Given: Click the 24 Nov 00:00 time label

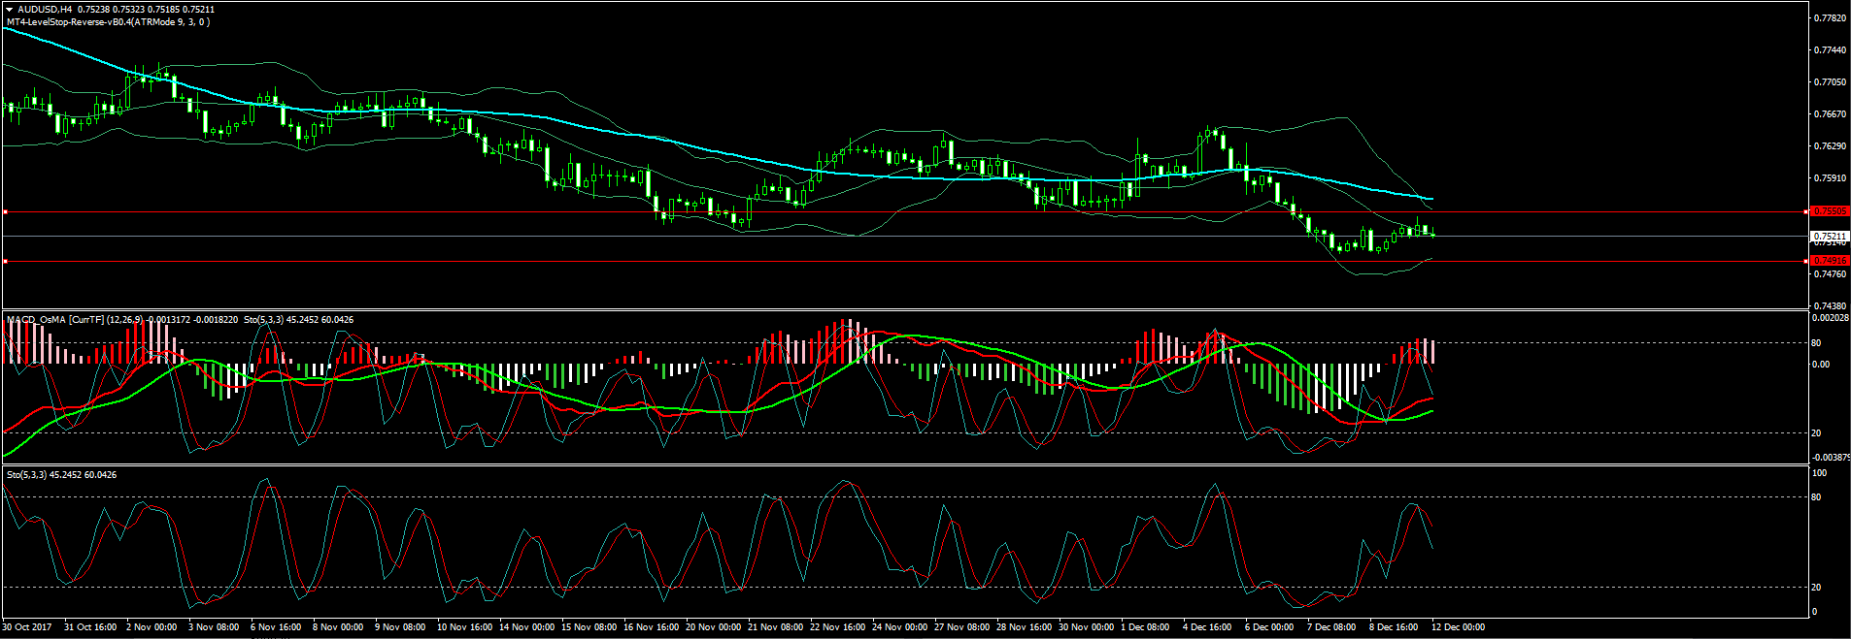Looking at the screenshot, I should tap(900, 627).
